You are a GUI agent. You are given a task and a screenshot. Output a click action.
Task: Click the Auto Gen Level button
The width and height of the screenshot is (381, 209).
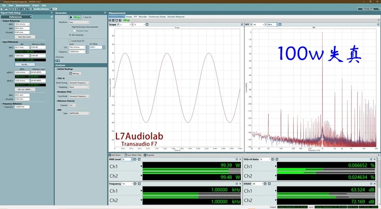(x=25, y=37)
